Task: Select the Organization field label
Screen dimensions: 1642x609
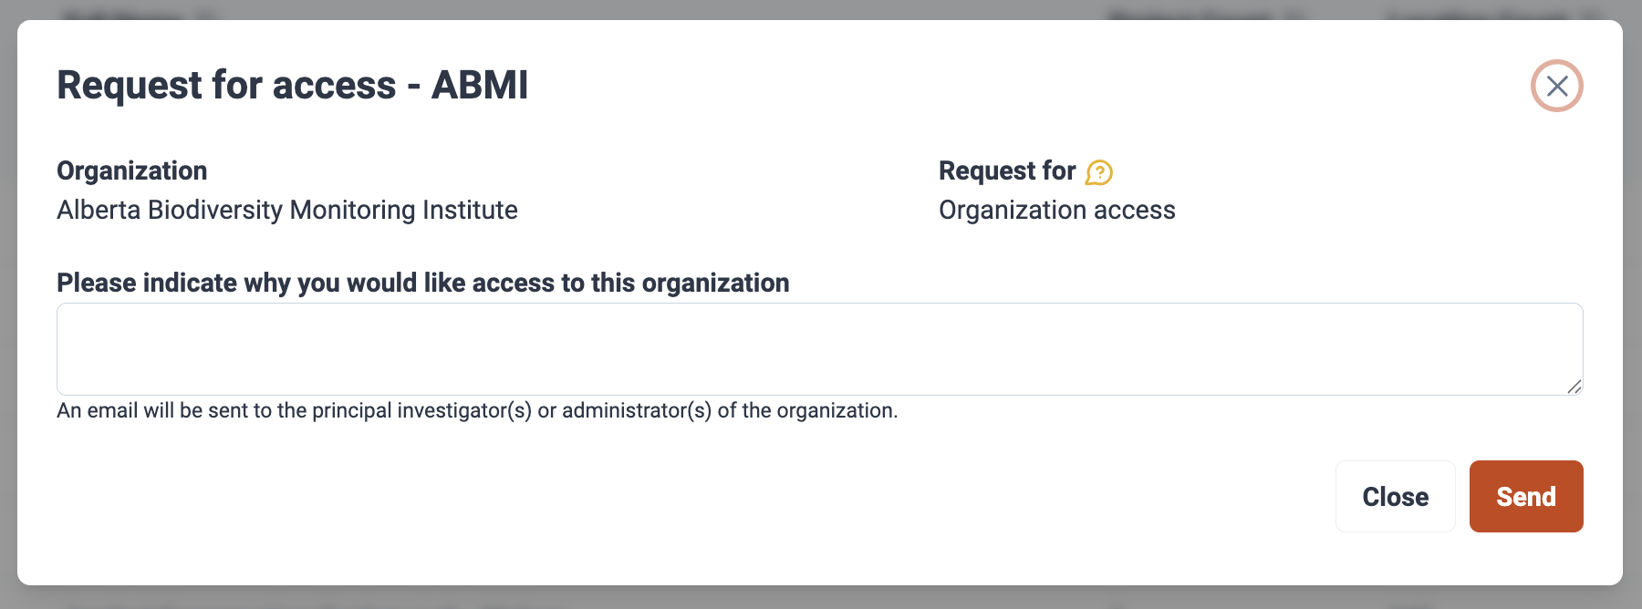Action: 132,170
